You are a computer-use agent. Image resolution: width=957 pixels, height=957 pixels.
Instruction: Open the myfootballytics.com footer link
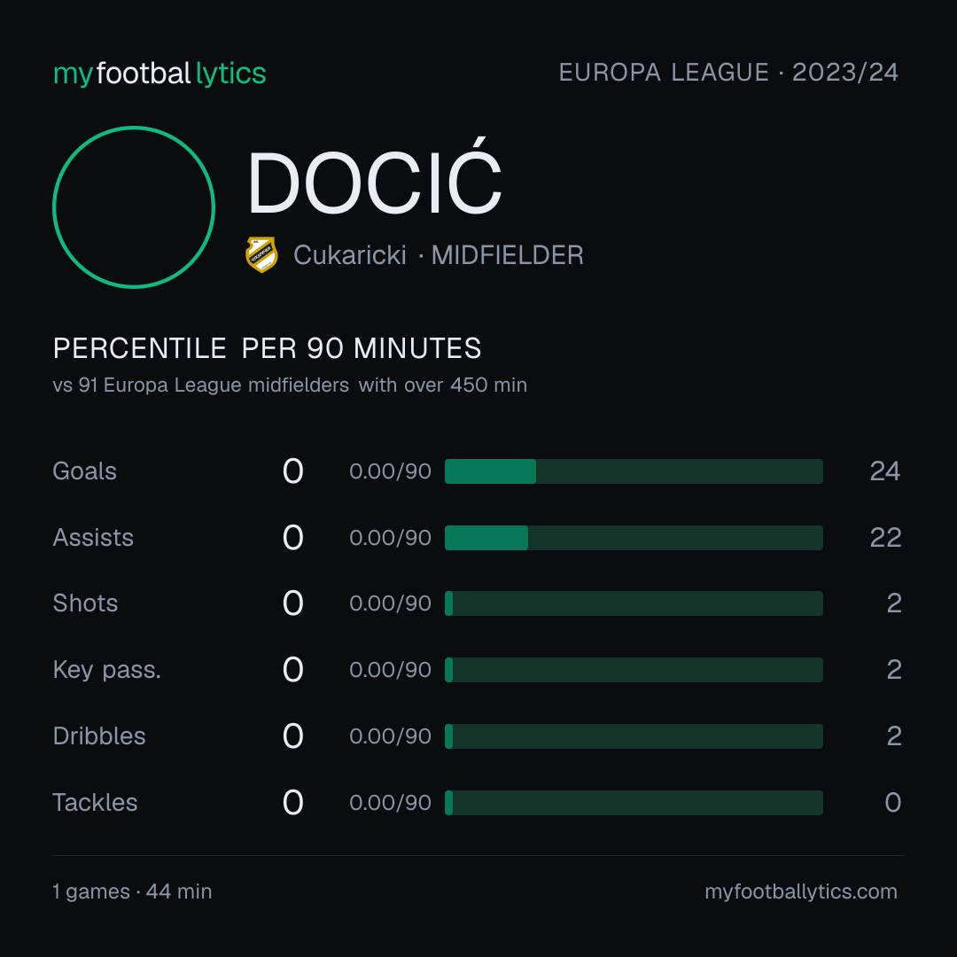(801, 891)
